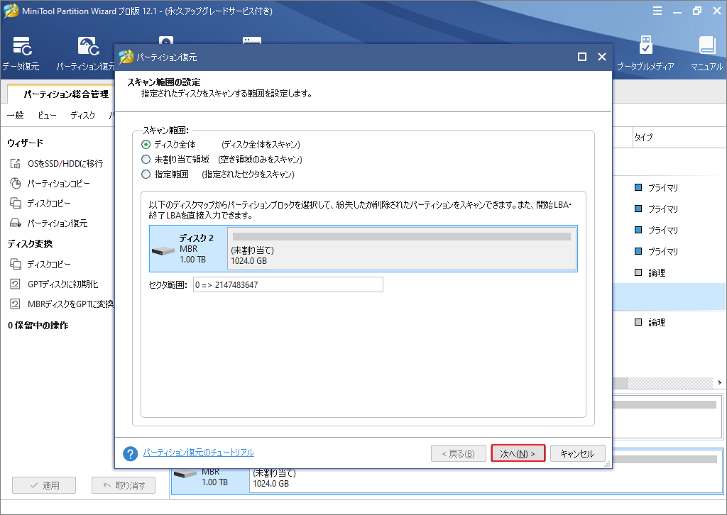
Task: Select the 指定範囲 radio button
Action: [146, 175]
